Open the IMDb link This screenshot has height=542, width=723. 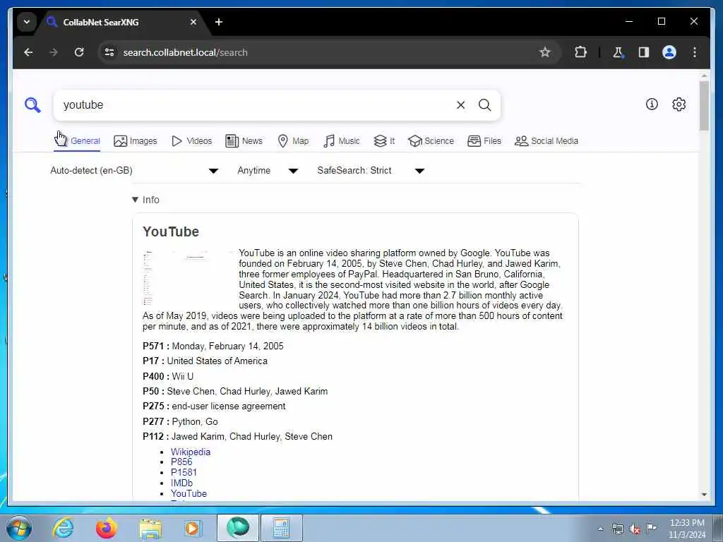[x=181, y=483]
